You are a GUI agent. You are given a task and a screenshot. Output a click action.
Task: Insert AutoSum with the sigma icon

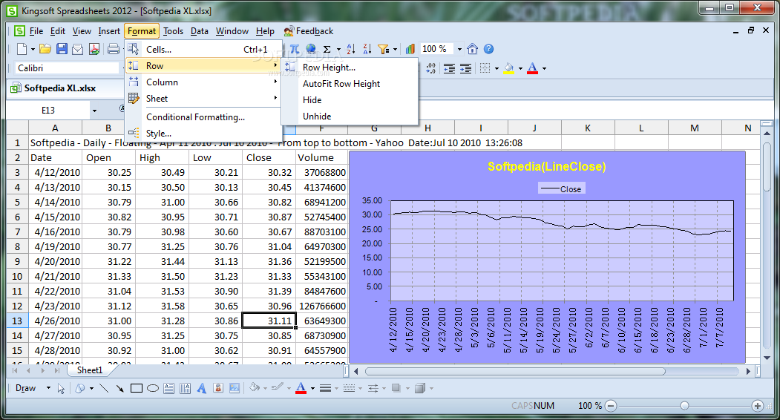(327, 49)
